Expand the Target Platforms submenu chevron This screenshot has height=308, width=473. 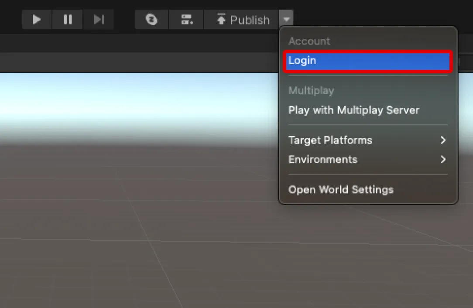[443, 140]
